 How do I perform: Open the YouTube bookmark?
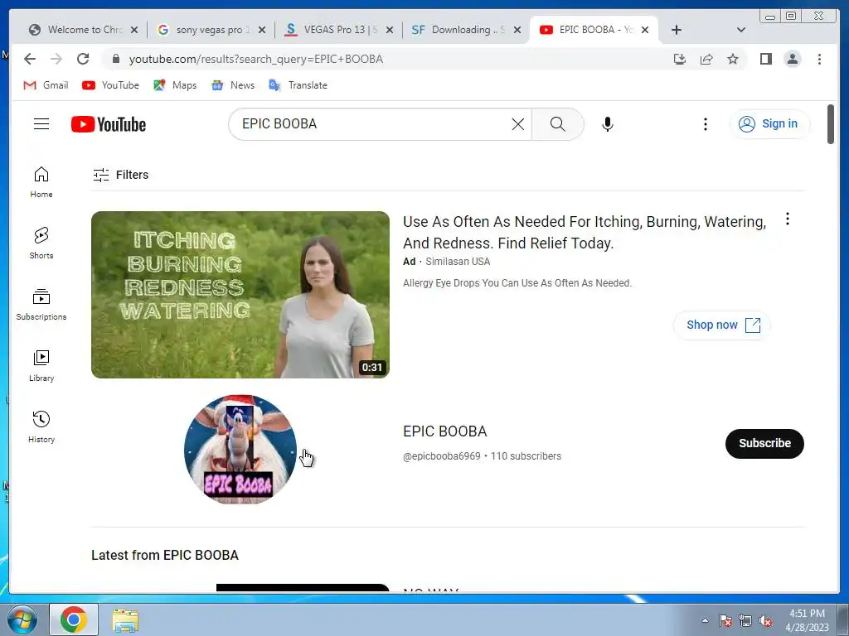(110, 85)
